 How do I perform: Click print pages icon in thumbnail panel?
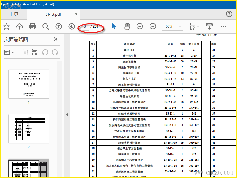point(35,52)
